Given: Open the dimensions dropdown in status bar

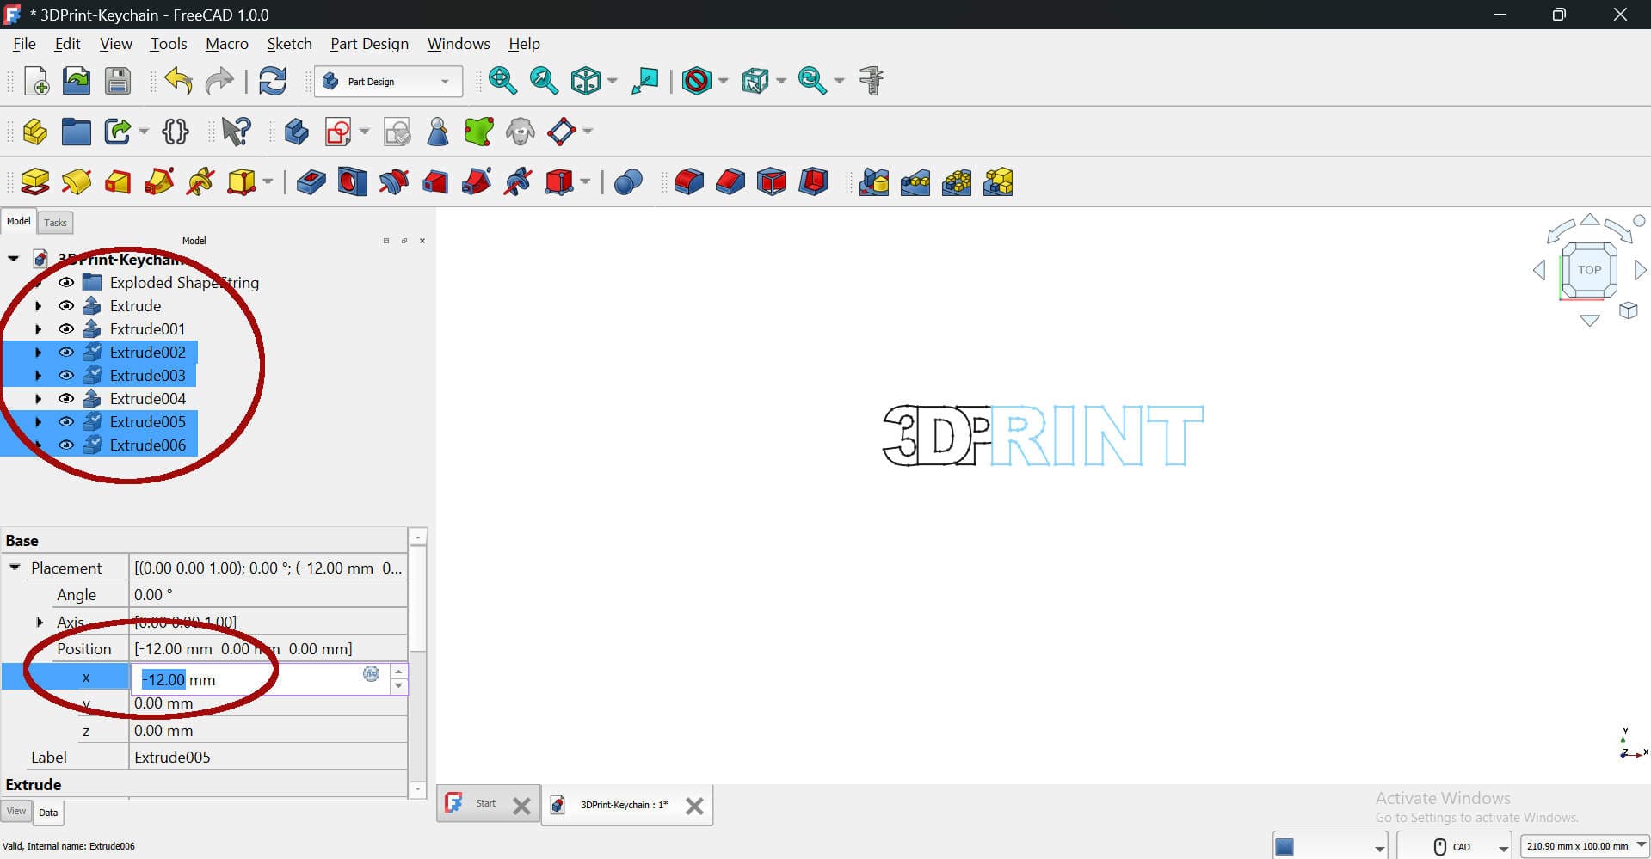Looking at the screenshot, I should (1585, 846).
